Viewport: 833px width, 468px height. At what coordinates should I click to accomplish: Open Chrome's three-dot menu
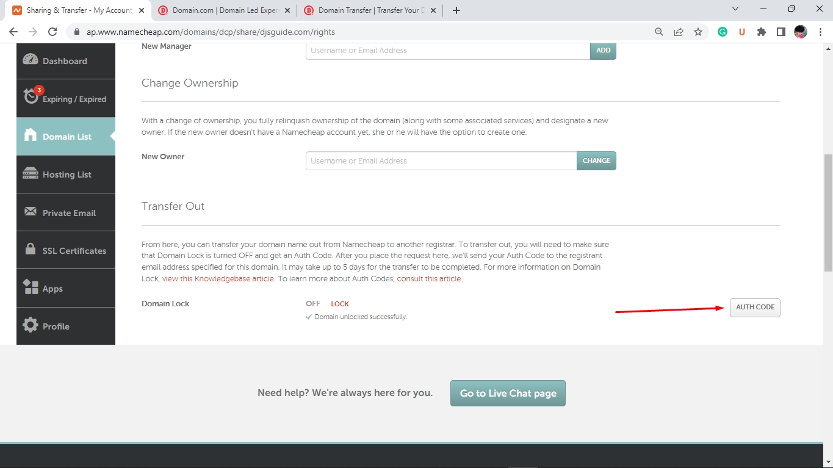pyautogui.click(x=820, y=32)
